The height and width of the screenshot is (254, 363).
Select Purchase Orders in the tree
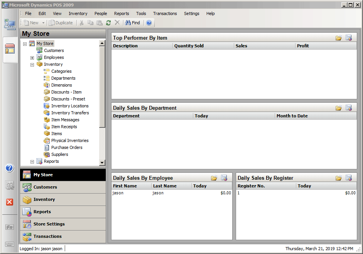(67, 147)
